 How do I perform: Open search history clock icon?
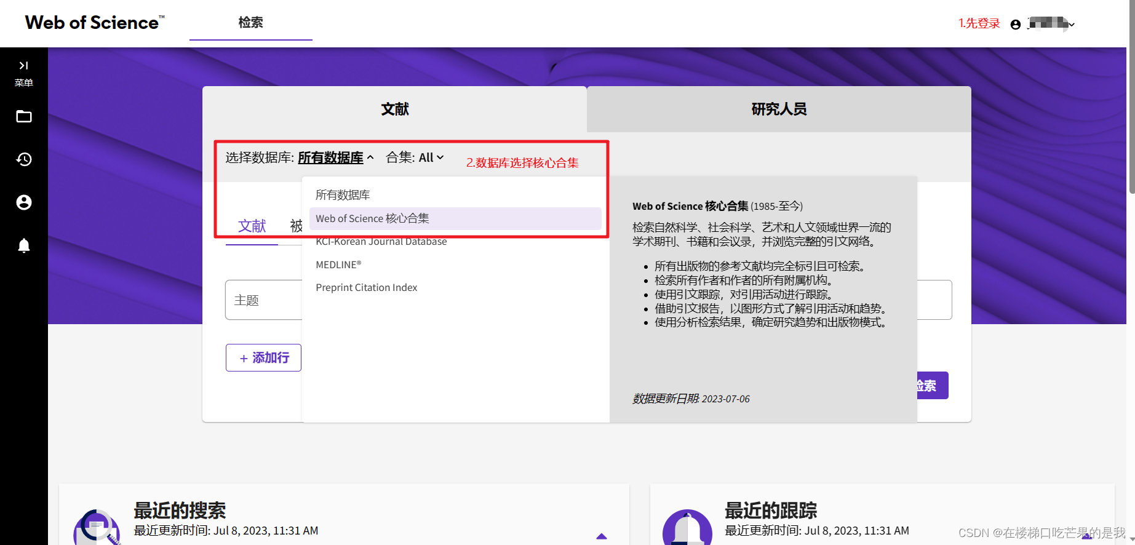tap(24, 159)
